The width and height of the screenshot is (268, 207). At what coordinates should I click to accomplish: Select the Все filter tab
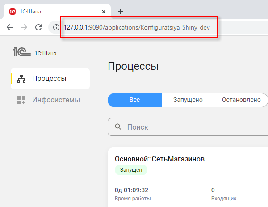(x=135, y=100)
